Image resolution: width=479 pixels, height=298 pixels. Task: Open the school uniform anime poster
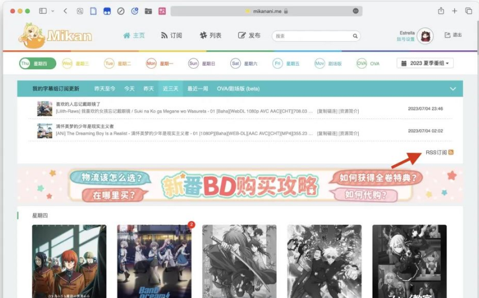click(x=69, y=262)
